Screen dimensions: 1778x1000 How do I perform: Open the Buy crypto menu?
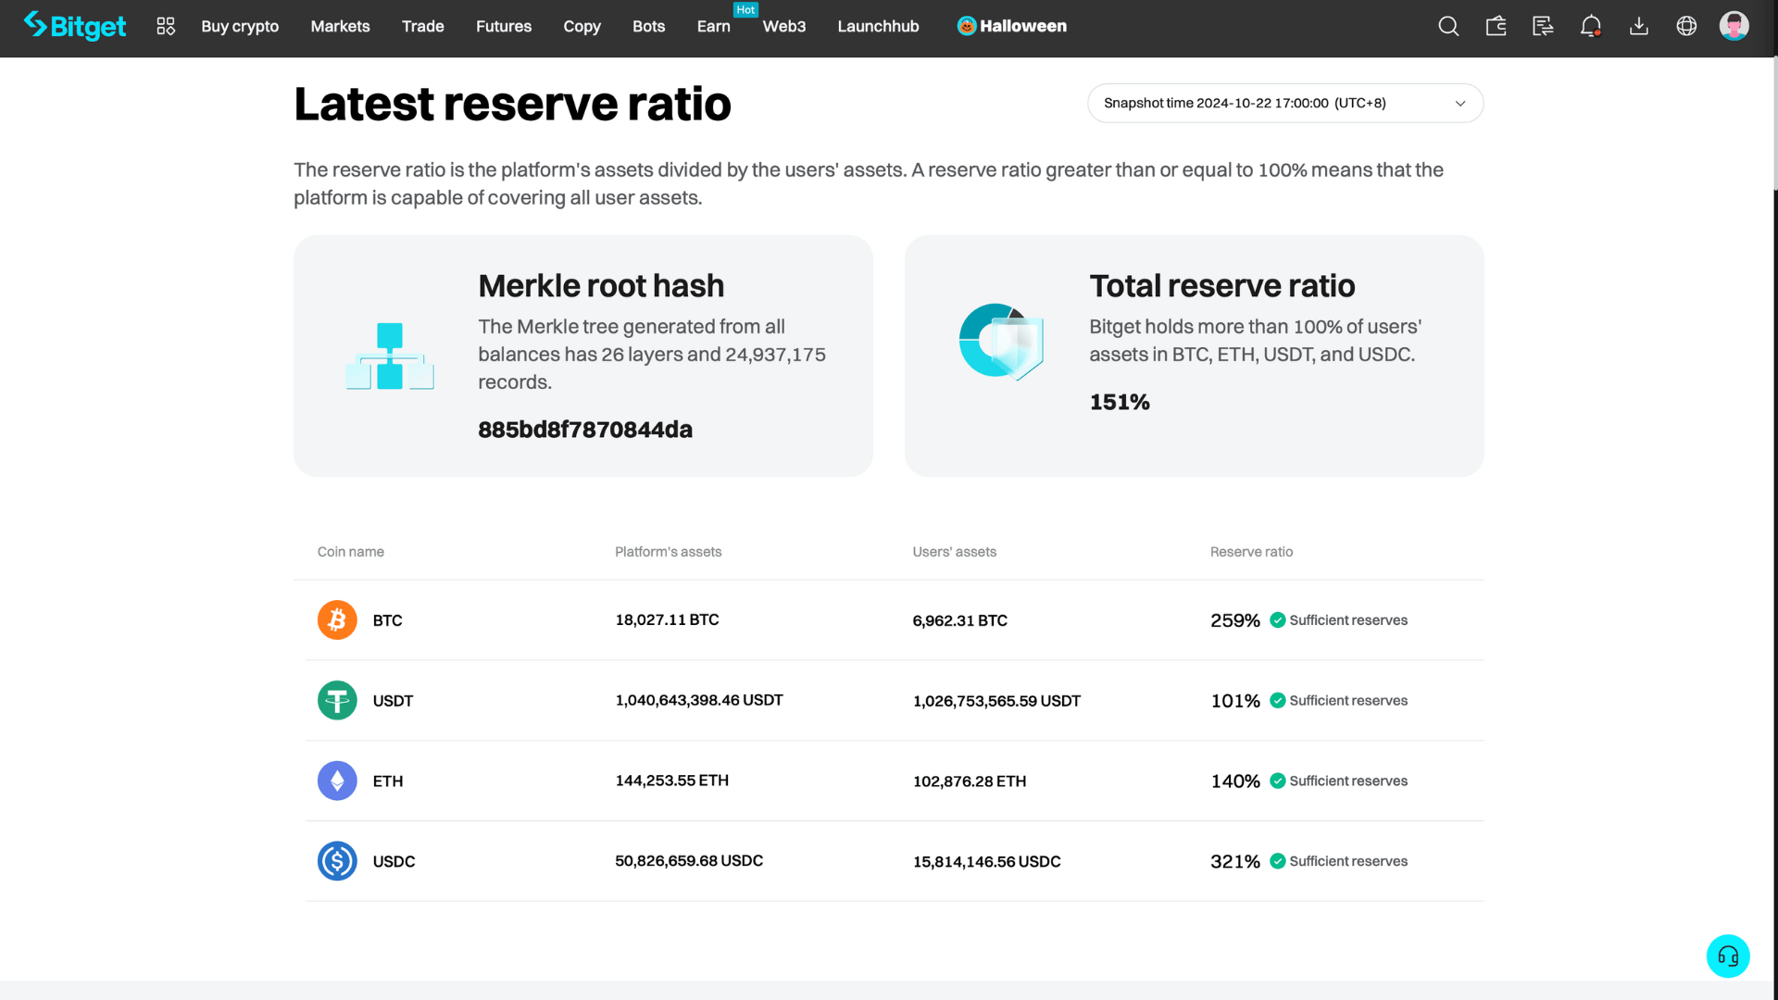240,26
